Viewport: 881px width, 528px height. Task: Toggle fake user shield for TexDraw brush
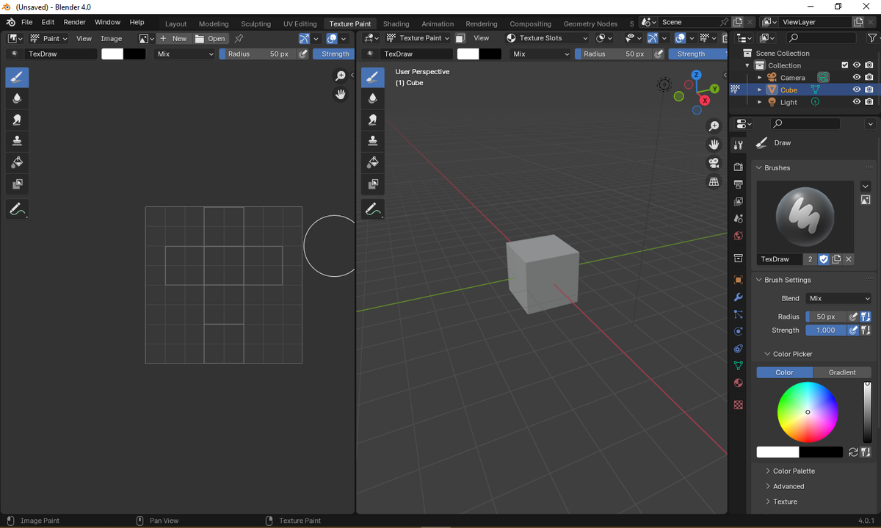click(824, 259)
